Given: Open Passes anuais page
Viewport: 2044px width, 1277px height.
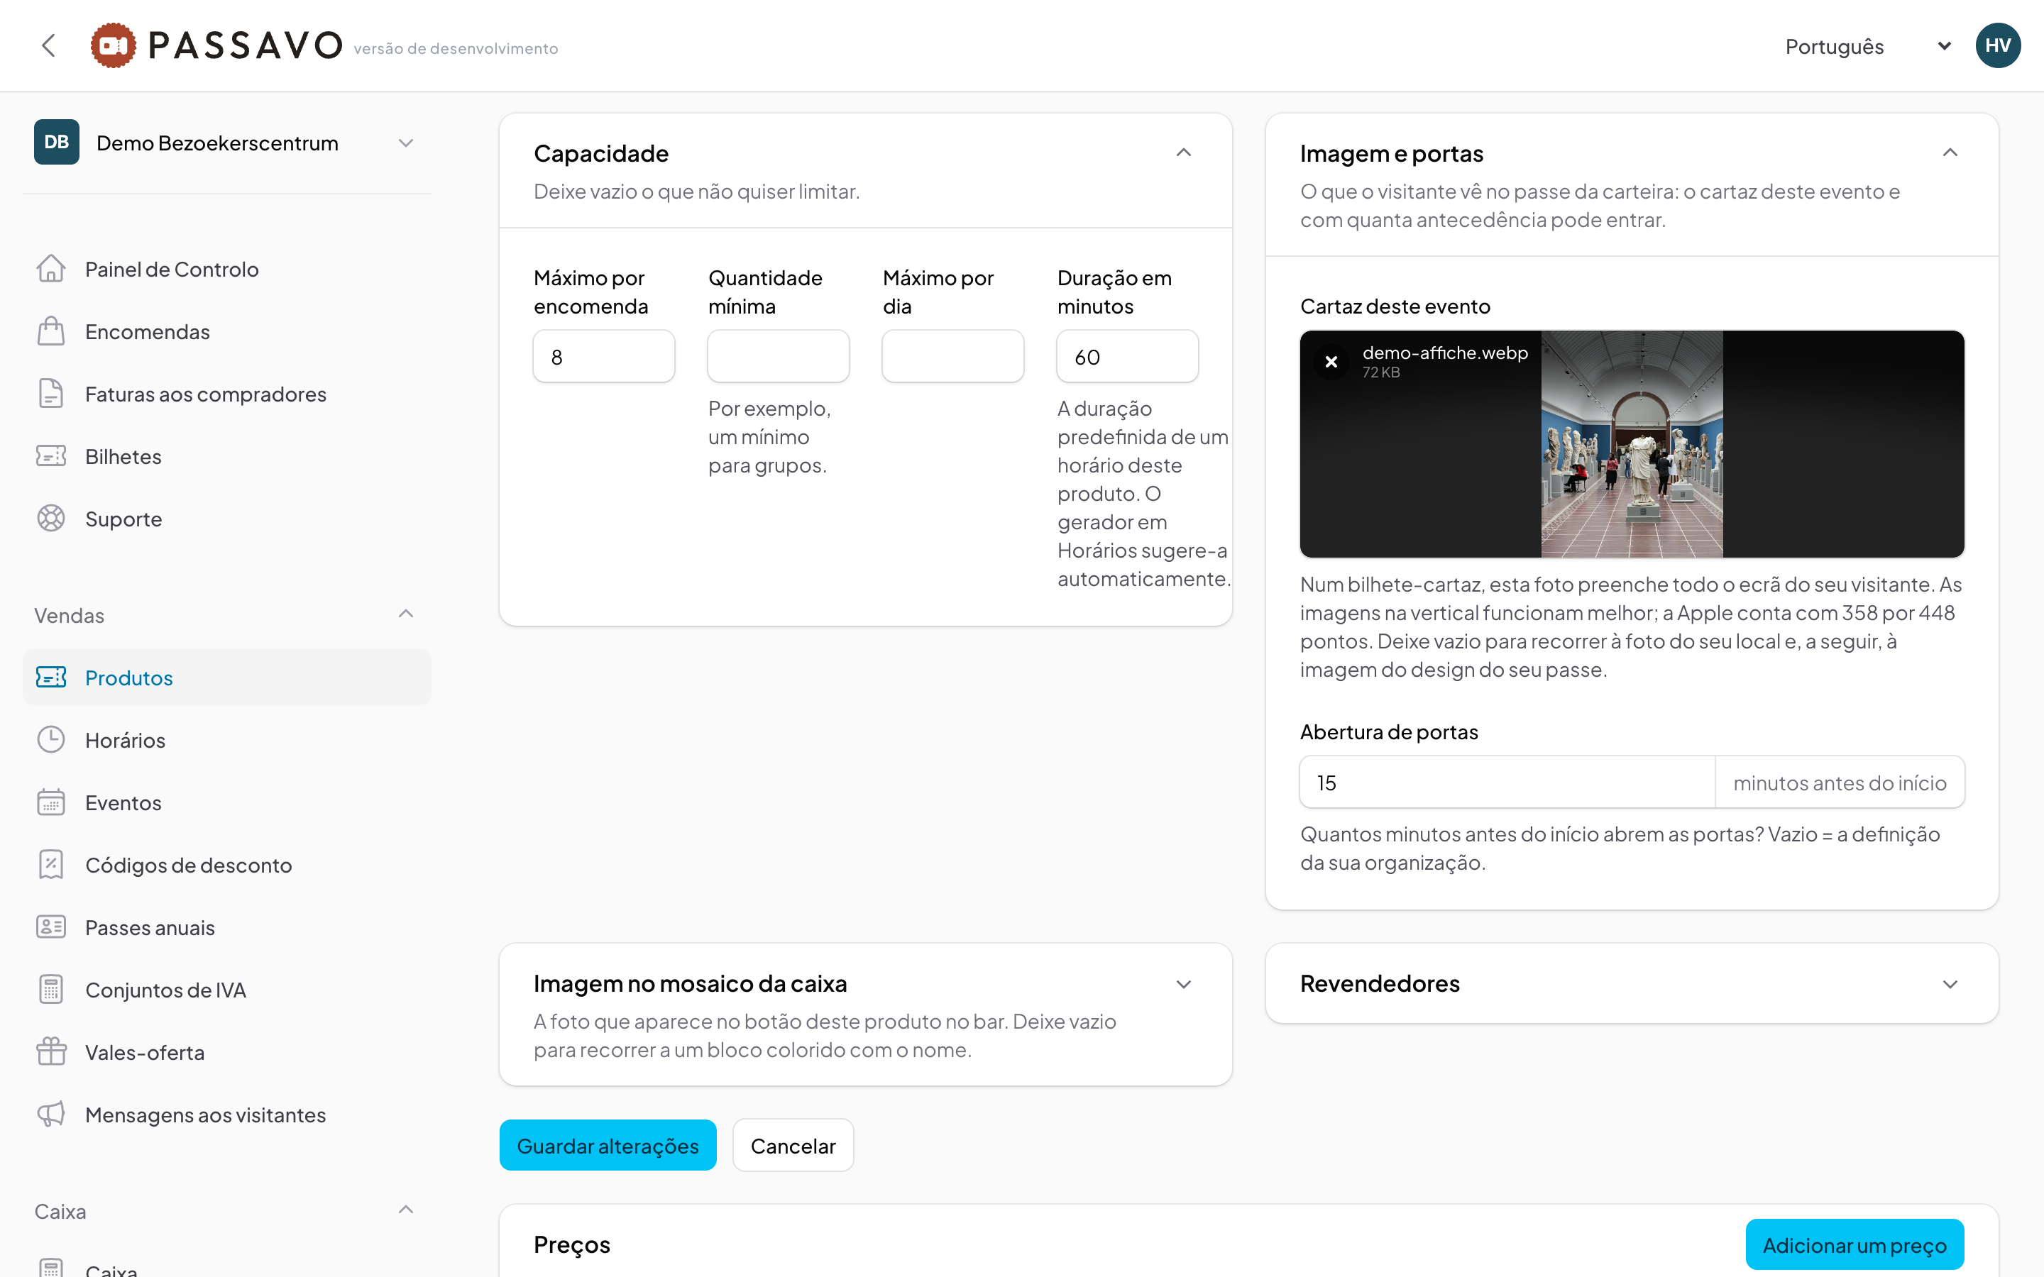Looking at the screenshot, I should pyautogui.click(x=226, y=927).
